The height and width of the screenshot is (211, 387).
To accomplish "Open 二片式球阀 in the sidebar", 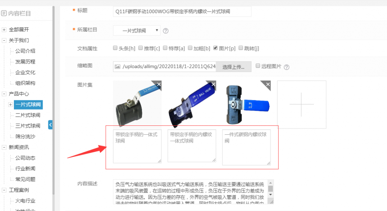I will tap(27, 115).
